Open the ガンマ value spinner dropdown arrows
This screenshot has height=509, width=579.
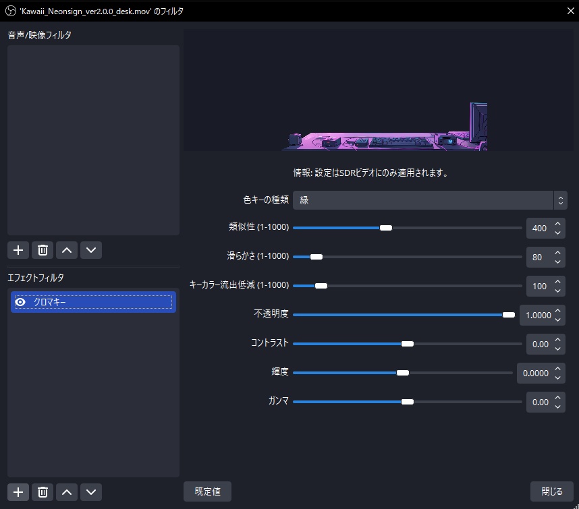558,402
